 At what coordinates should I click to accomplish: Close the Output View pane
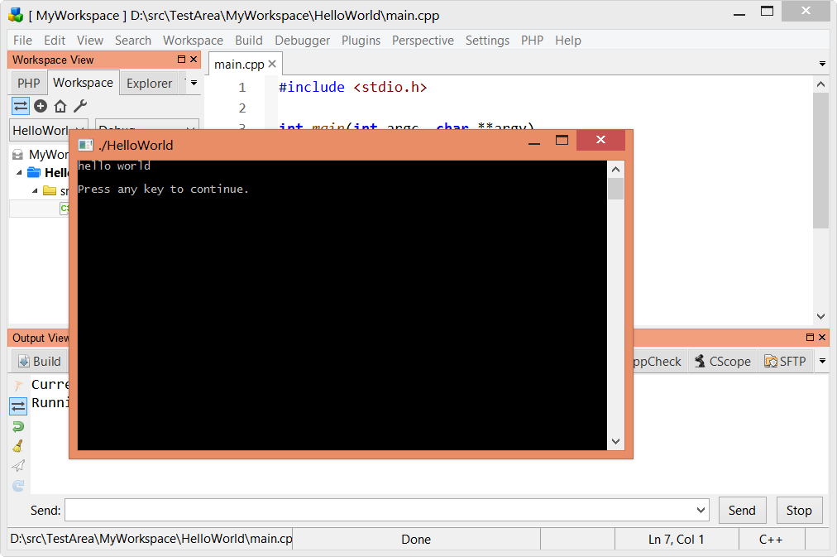pyautogui.click(x=822, y=337)
